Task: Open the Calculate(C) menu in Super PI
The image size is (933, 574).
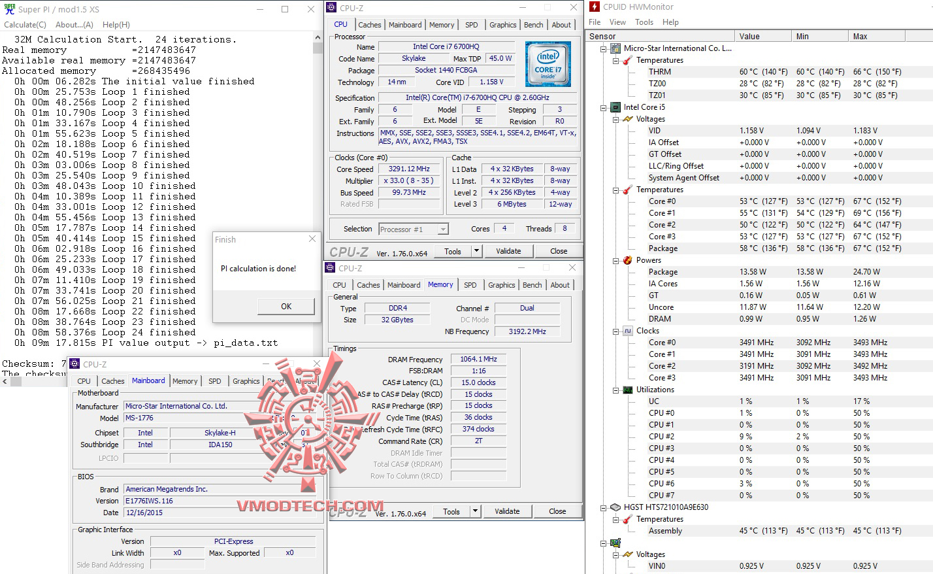Action: pos(25,25)
